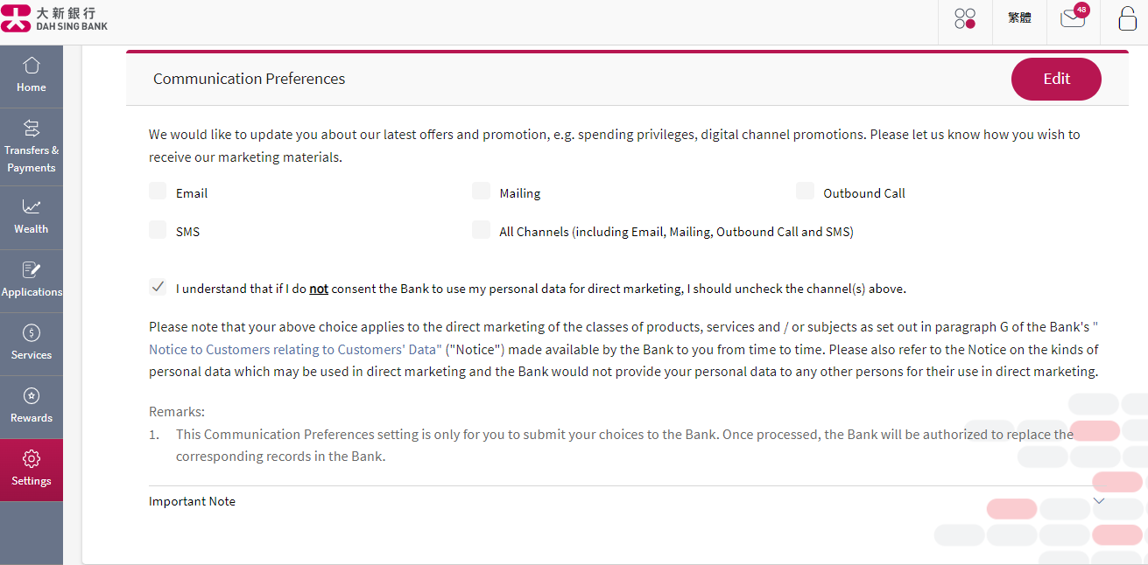Uncheck the direct marketing consent checkbox

[158, 287]
